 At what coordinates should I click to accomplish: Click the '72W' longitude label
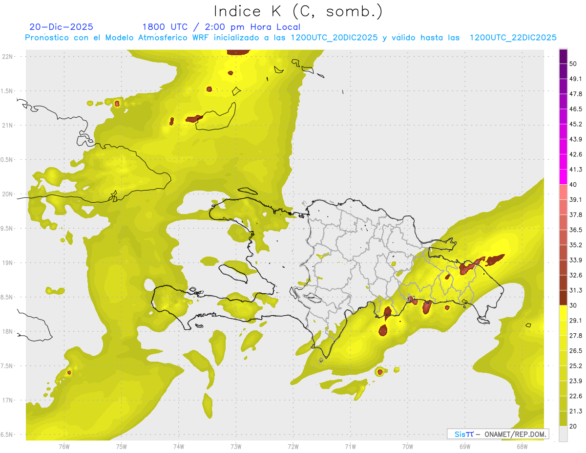coord(293,447)
